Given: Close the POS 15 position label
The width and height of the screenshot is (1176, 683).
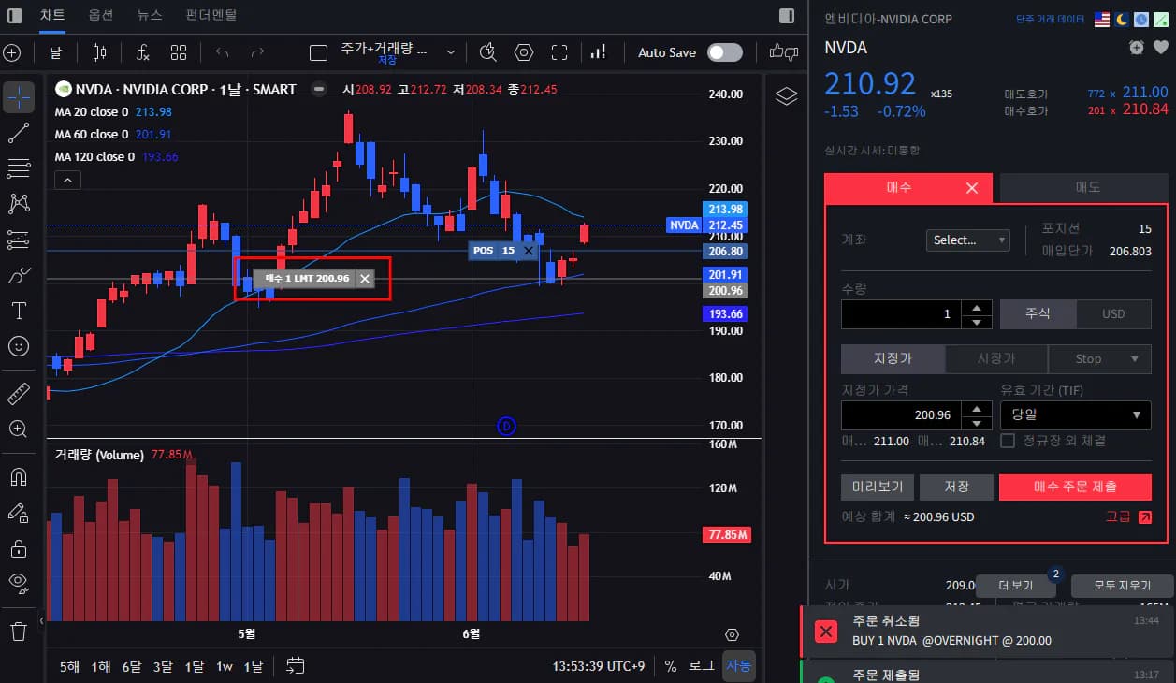Looking at the screenshot, I should 529,251.
